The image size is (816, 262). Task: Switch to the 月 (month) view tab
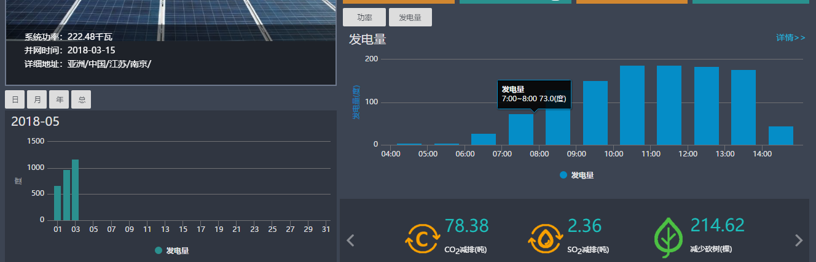37,99
